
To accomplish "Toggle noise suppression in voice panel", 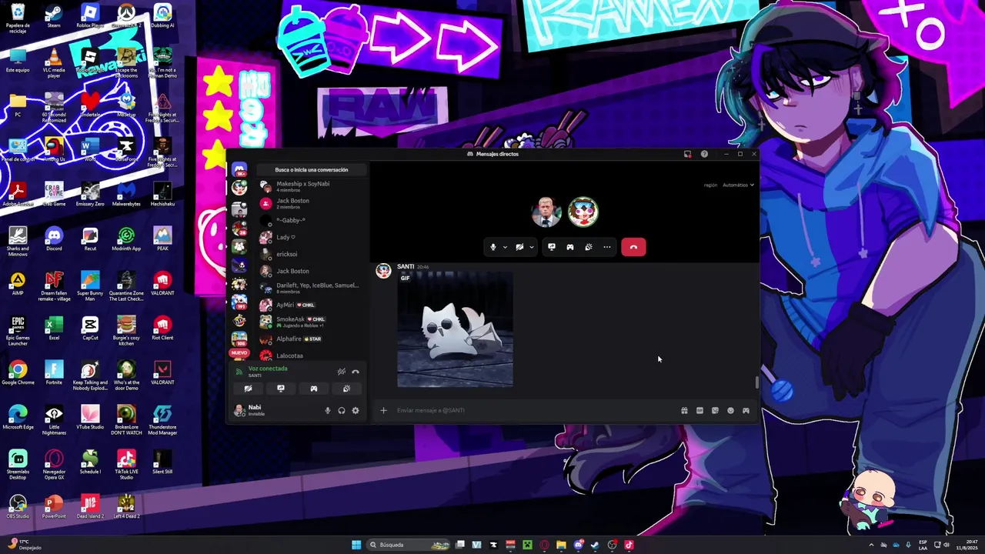I will [341, 372].
